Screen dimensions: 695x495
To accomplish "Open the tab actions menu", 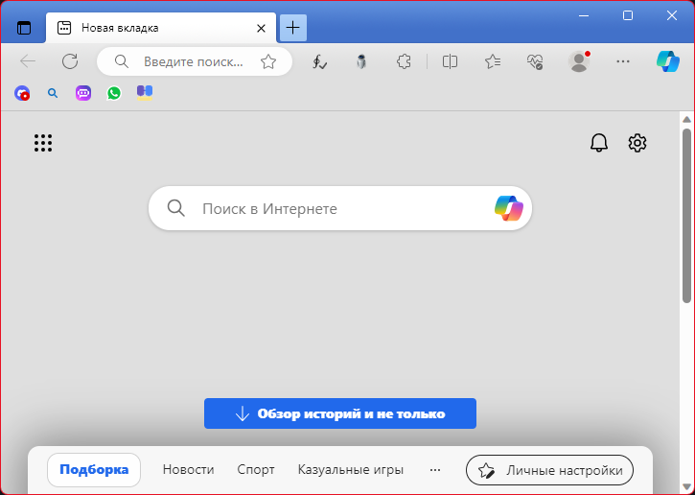I will [24, 28].
